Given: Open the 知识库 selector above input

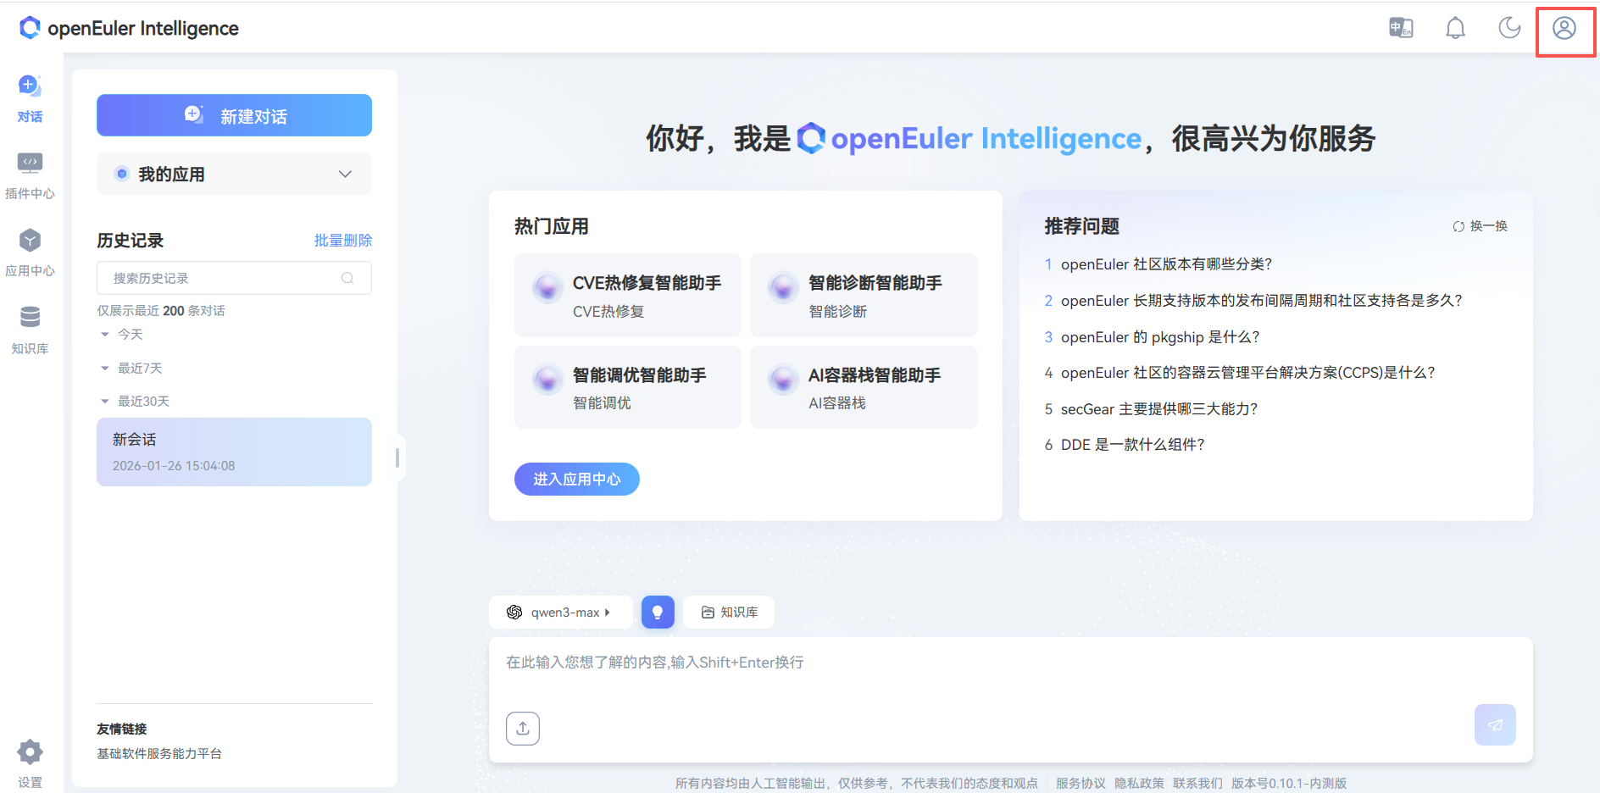Looking at the screenshot, I should [x=729, y=613].
